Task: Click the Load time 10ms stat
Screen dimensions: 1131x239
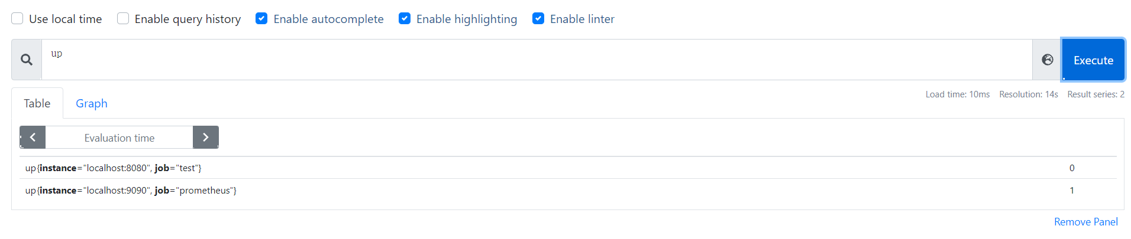Action: pyautogui.click(x=957, y=94)
